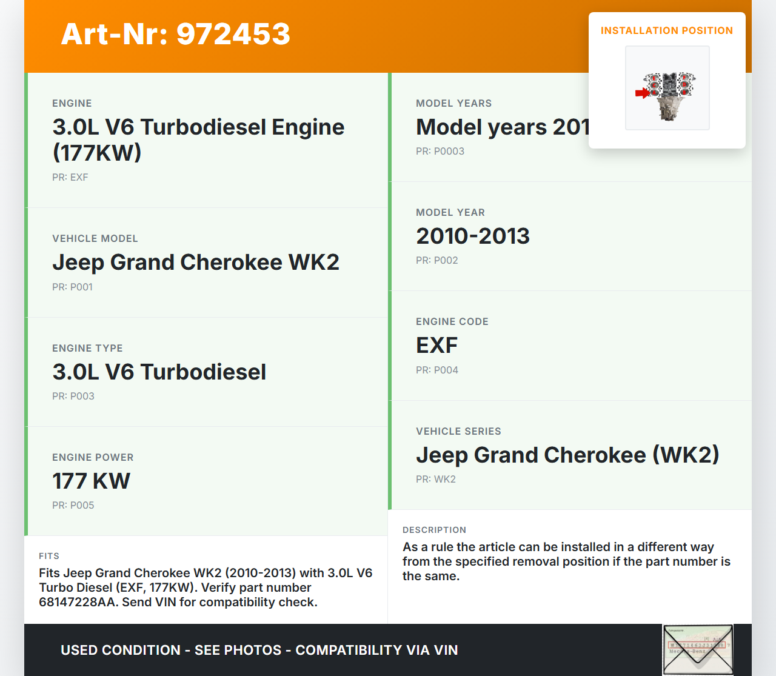Click the 2010-2013 model year value

click(x=472, y=236)
